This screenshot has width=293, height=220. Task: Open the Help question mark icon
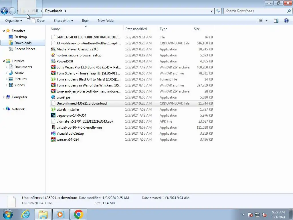286,21
